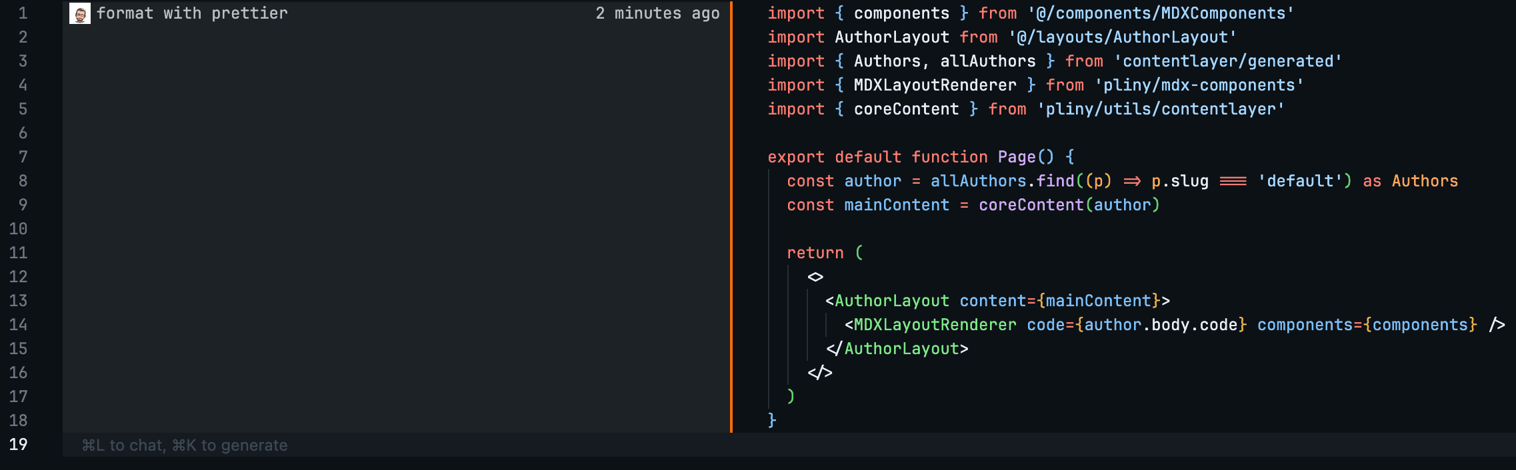
Task: Click the closing AuthorLayout tag on line 15
Action: 897,349
